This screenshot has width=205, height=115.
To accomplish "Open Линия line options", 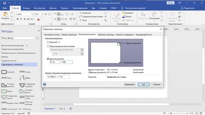I will [127, 16].
